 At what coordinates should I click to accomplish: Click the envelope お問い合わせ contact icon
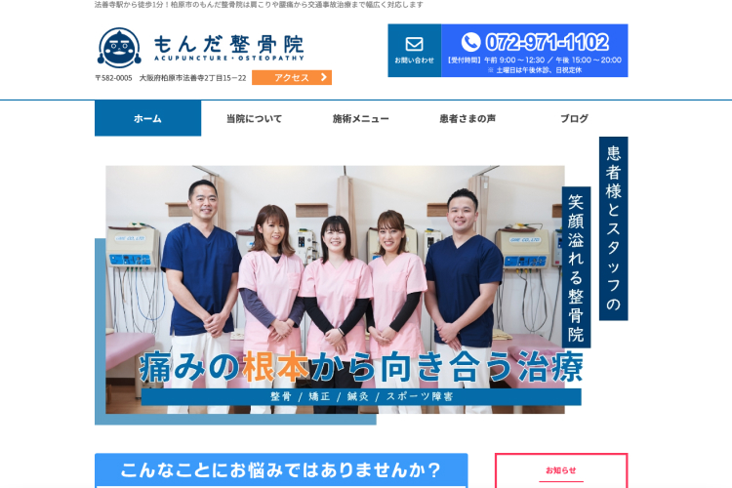(x=414, y=44)
